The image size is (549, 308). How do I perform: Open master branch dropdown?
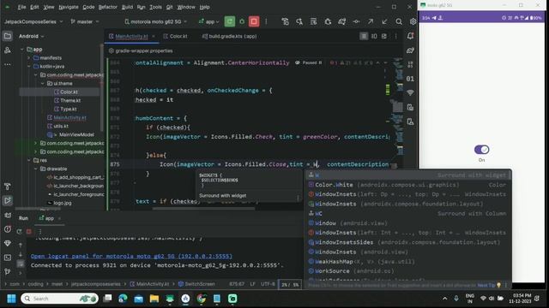(85, 21)
